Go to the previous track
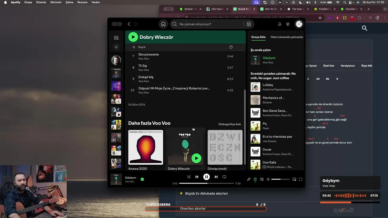Viewport: 388px width, 218px height. click(x=197, y=177)
